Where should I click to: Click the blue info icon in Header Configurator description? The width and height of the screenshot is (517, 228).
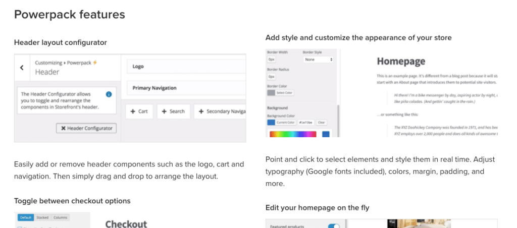[x=109, y=94]
